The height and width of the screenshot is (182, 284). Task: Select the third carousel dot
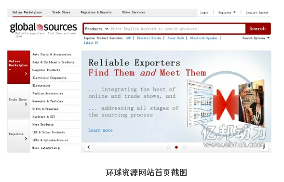click(x=184, y=147)
